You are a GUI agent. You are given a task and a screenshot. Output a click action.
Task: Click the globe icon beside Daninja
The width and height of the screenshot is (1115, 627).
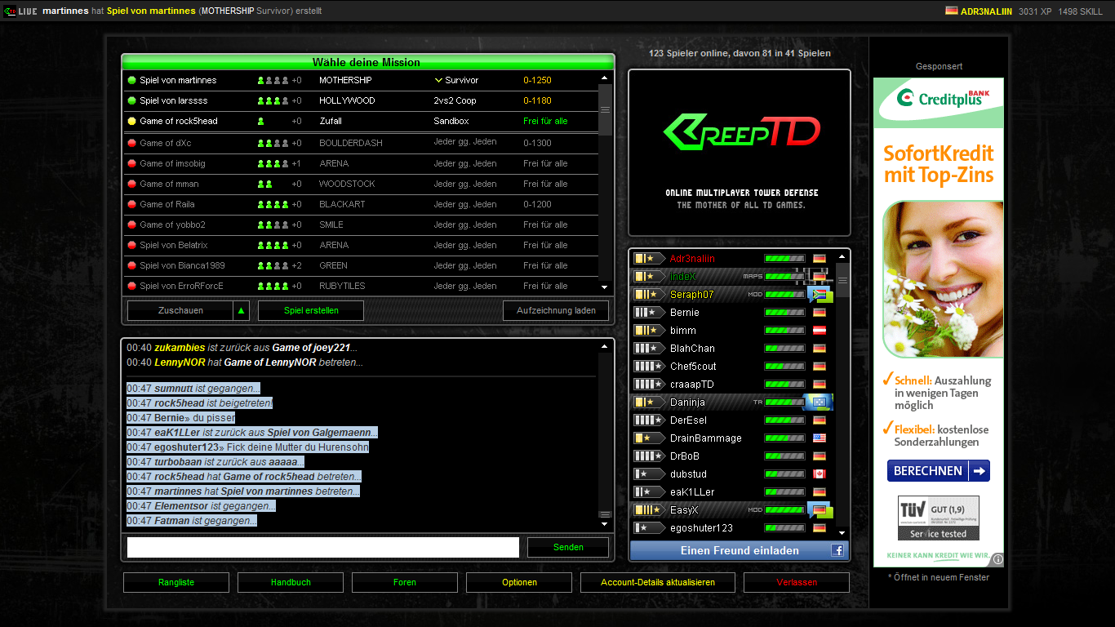point(818,402)
